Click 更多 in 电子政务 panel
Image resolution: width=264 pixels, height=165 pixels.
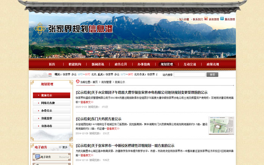63,147
